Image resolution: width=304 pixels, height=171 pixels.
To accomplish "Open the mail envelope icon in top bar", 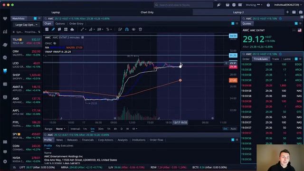I will [x=240, y=5].
